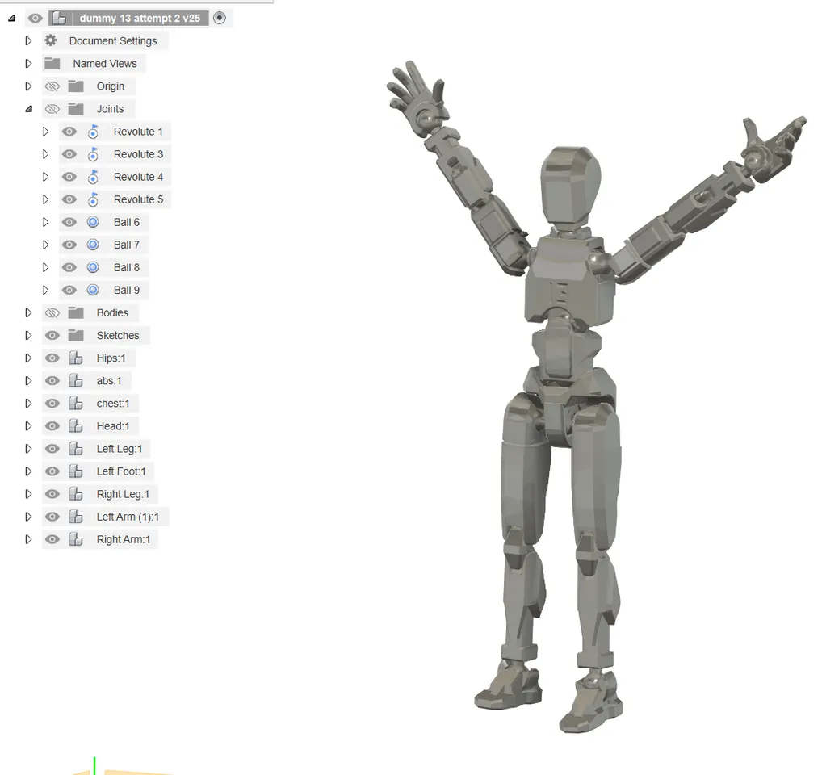
Task: Click the Sketches folder icon
Action: (75, 335)
